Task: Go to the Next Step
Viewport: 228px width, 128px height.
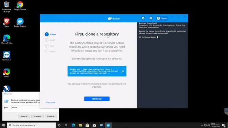Action: coord(97,99)
